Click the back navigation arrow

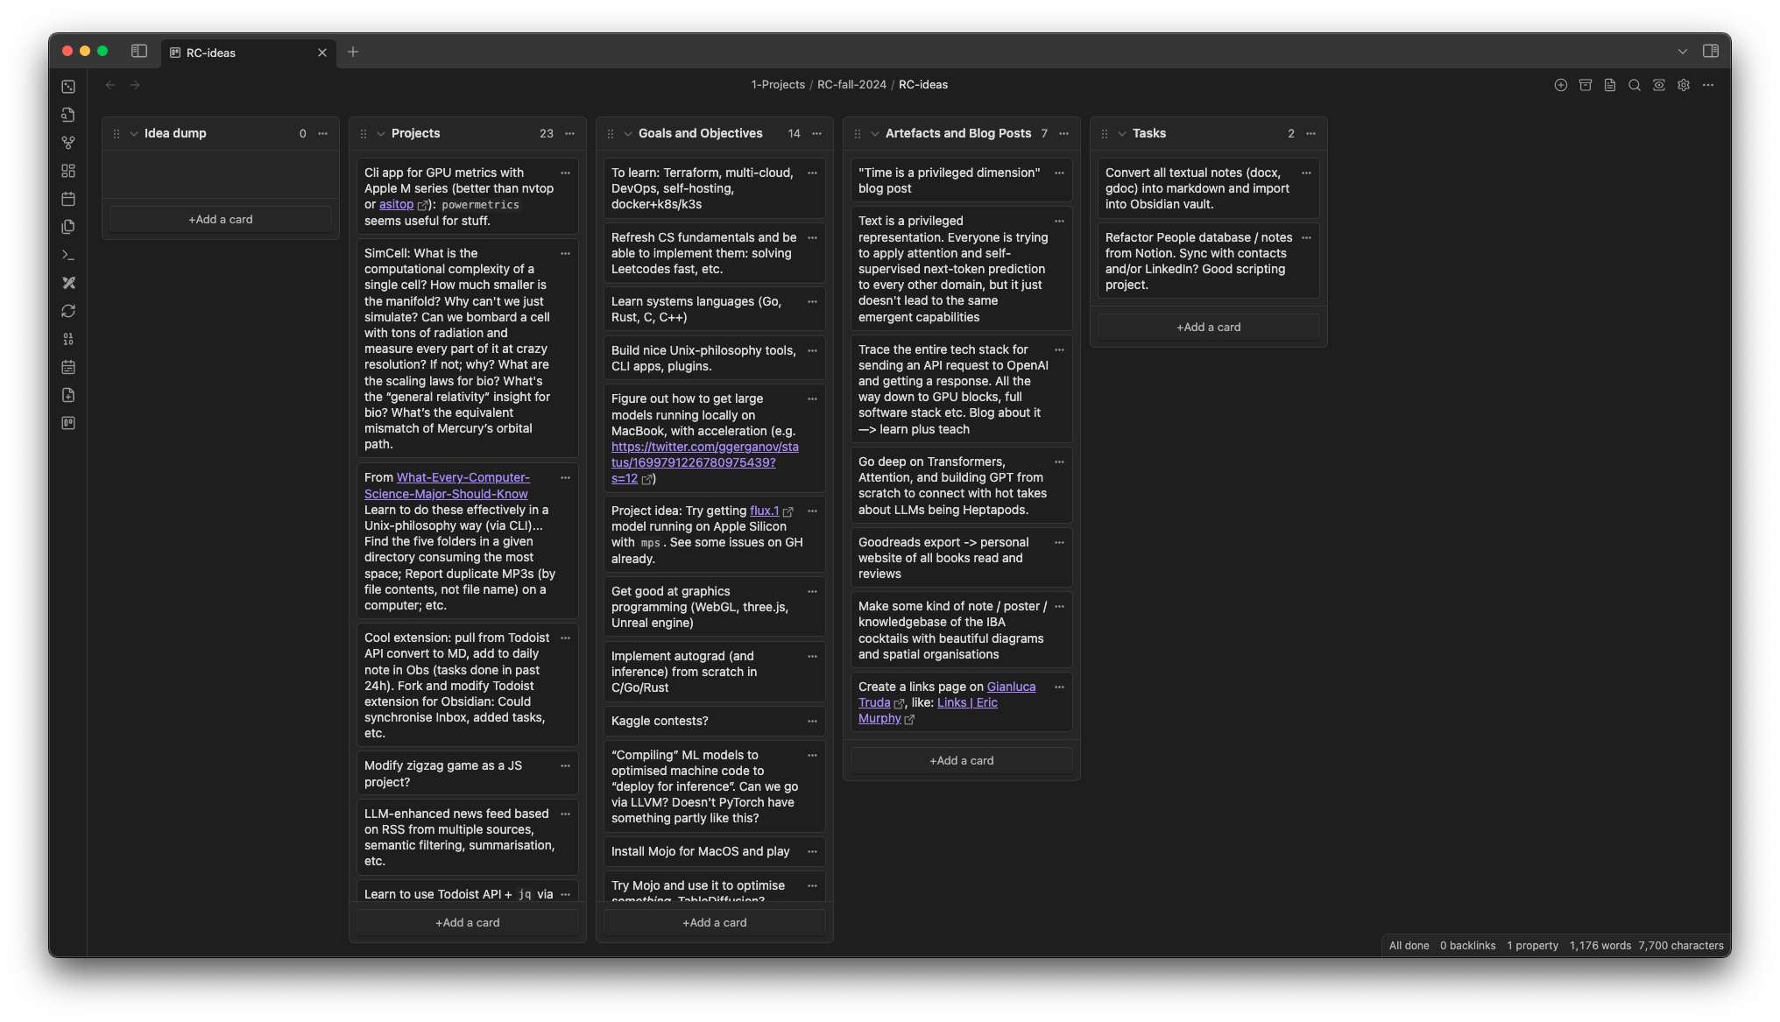tap(110, 84)
